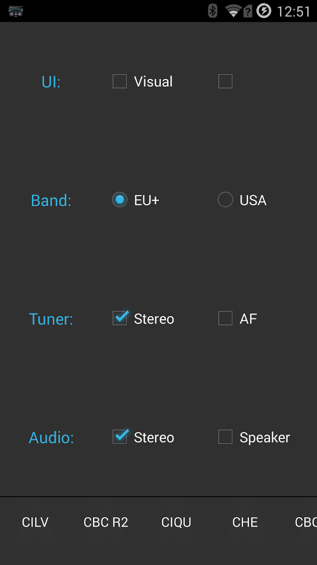Uncheck the Tuner Stereo checkbox

pyautogui.click(x=120, y=318)
